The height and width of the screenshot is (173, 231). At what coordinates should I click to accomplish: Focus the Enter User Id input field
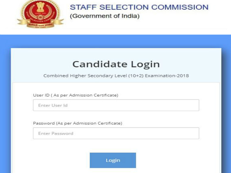pyautogui.click(x=116, y=105)
